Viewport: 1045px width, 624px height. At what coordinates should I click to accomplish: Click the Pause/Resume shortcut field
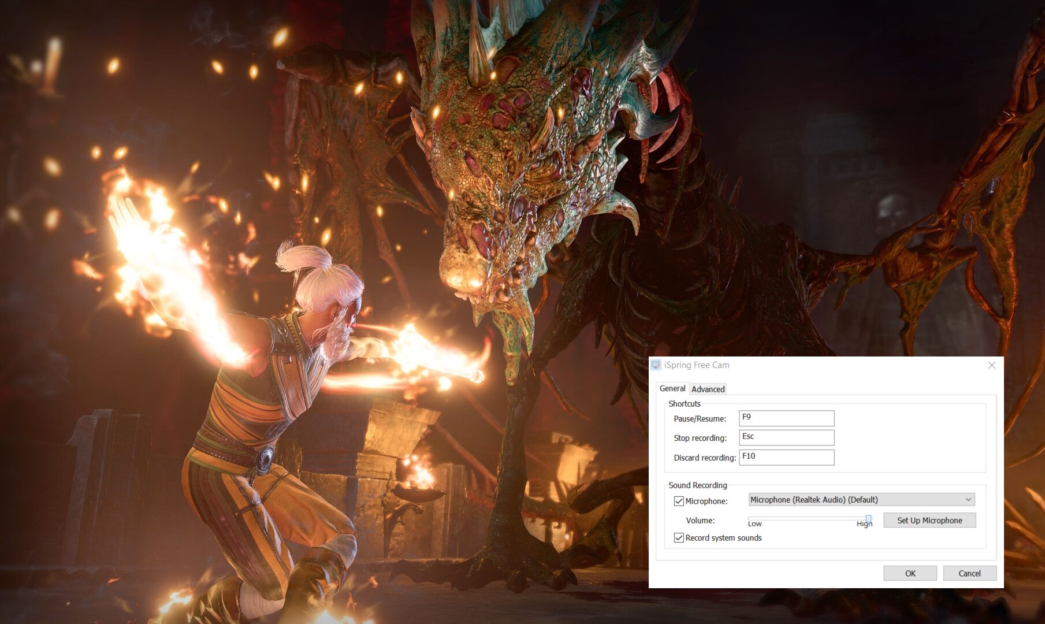coord(787,418)
